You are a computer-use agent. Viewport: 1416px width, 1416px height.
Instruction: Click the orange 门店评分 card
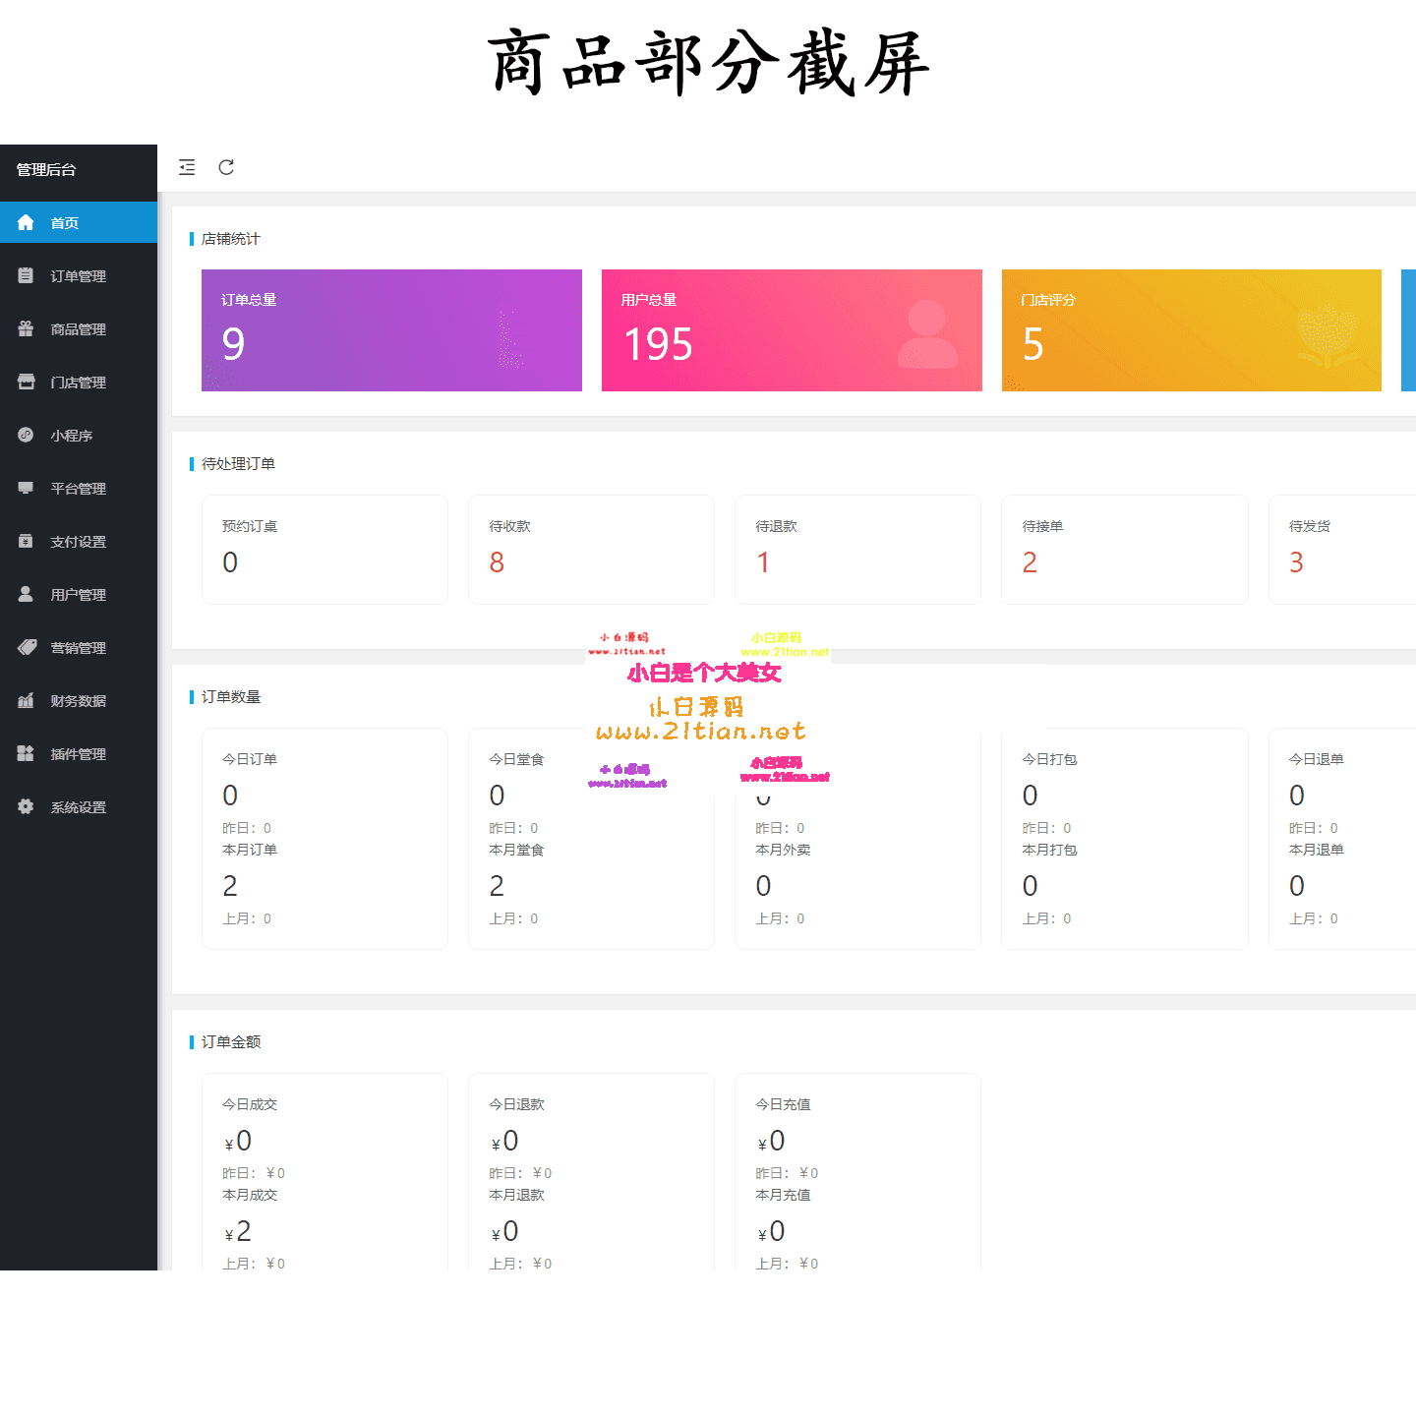click(1191, 330)
